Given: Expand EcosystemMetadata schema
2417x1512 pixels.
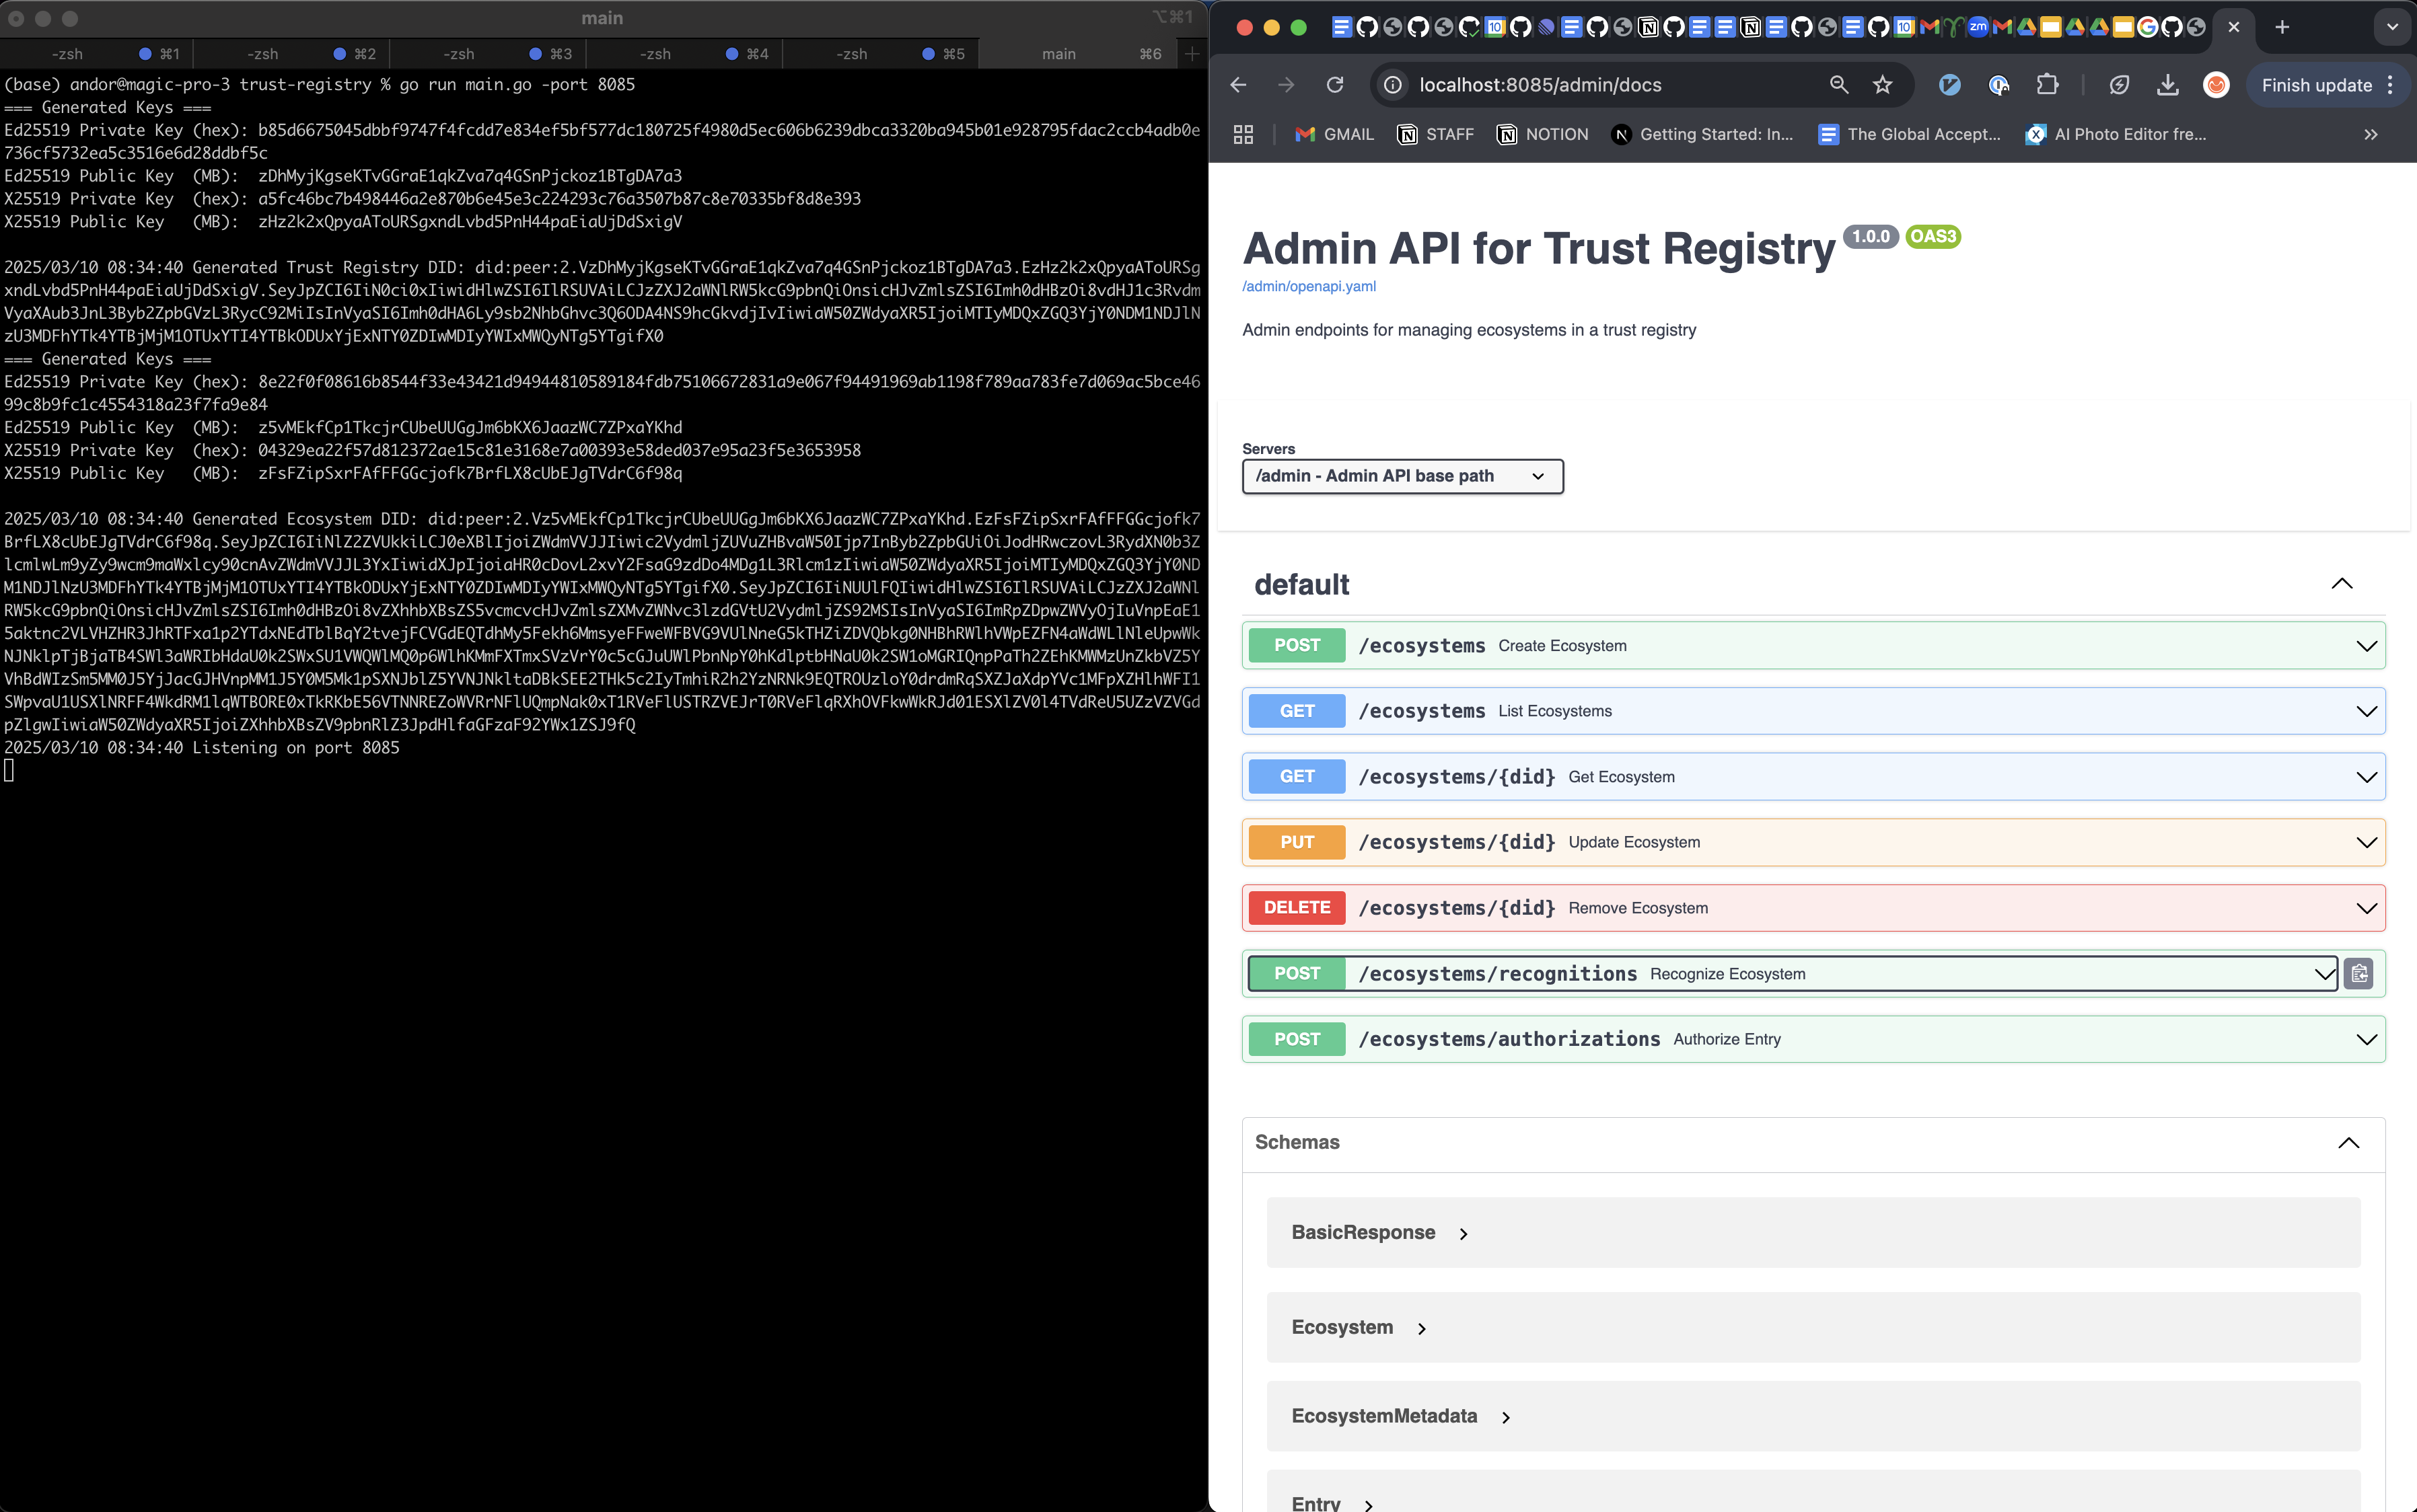Looking at the screenshot, I should 1400,1416.
